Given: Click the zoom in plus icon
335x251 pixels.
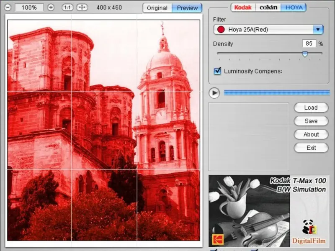Looking at the screenshot, I should point(51,8).
